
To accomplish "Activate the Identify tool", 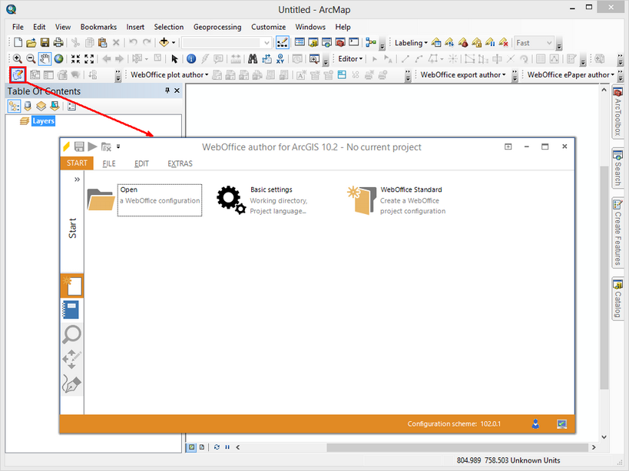I will [190, 58].
